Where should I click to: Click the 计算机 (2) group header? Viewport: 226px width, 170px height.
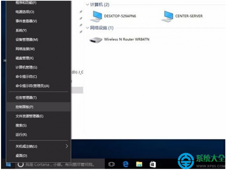99,5
